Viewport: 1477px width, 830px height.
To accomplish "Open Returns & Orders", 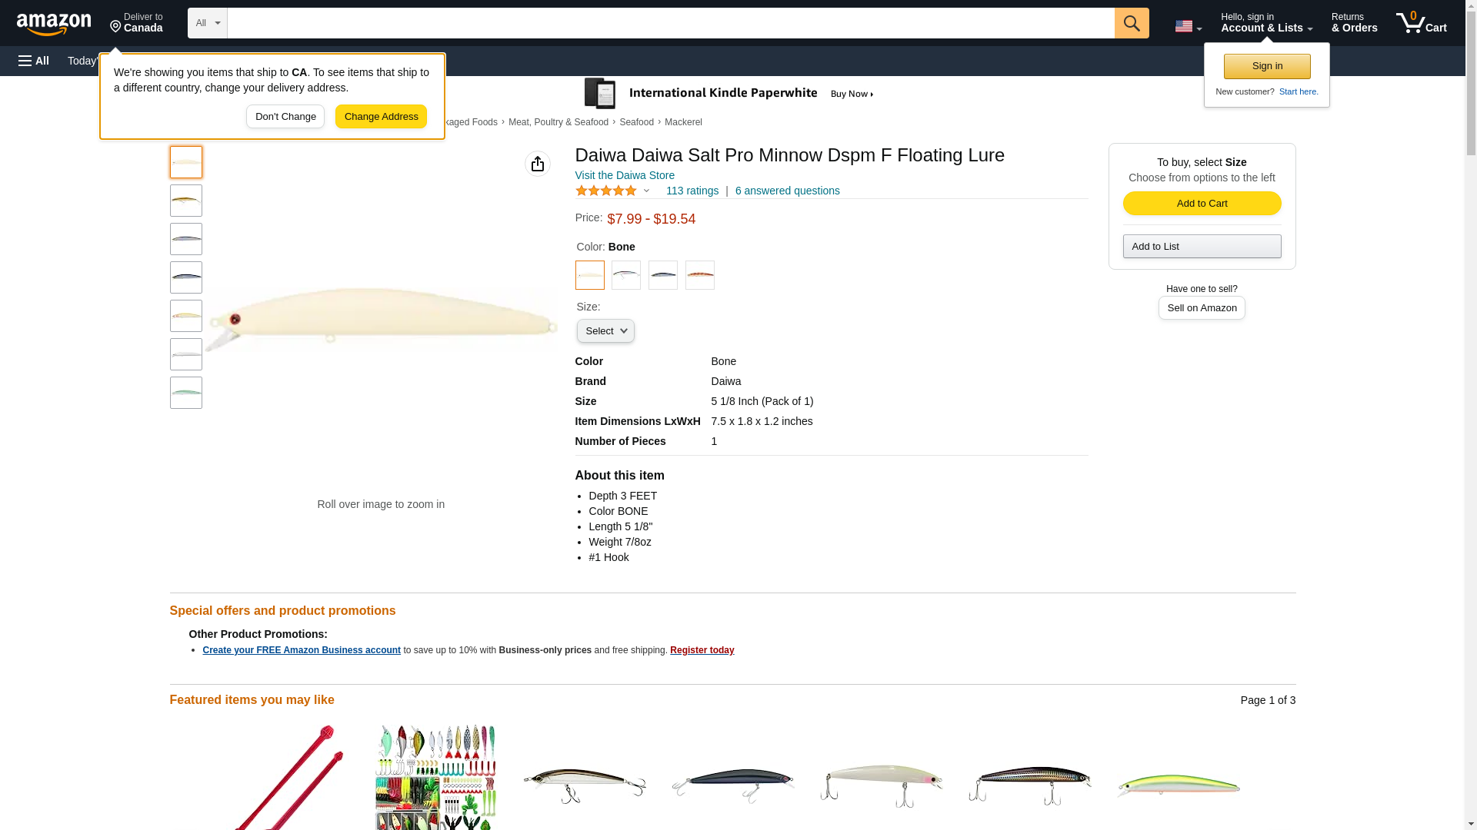I will (x=1354, y=23).
